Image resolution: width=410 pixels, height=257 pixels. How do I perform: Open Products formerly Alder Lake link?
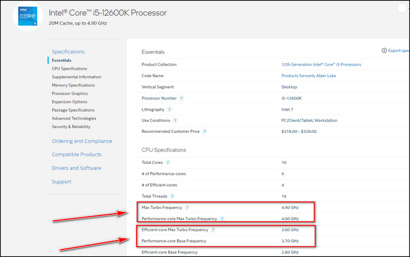coord(309,76)
